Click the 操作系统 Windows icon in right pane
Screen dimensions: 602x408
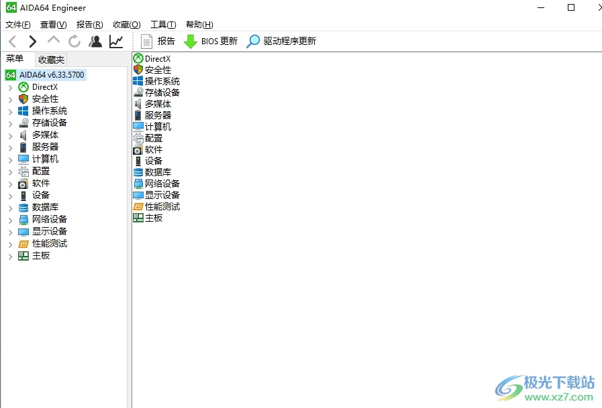(x=138, y=81)
